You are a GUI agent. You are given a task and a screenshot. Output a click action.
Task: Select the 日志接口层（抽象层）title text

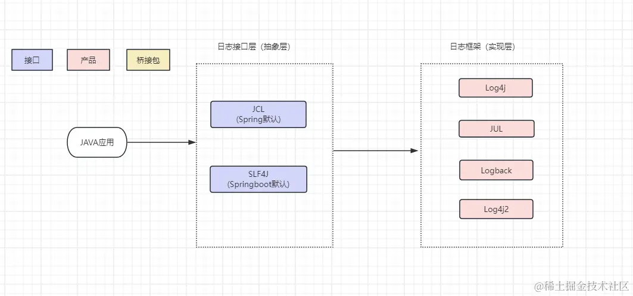[254, 46]
